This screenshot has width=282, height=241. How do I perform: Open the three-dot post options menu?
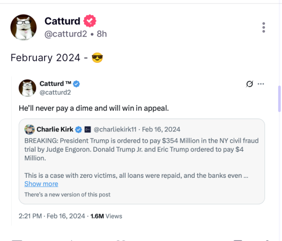[263, 28]
